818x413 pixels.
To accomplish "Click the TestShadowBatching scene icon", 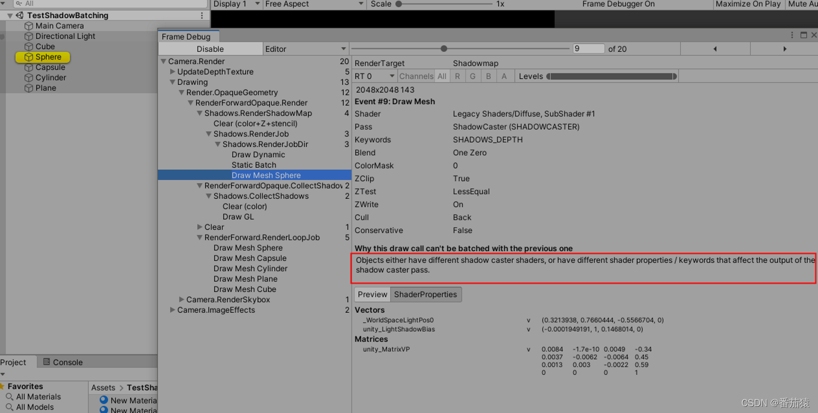I will click(x=20, y=16).
